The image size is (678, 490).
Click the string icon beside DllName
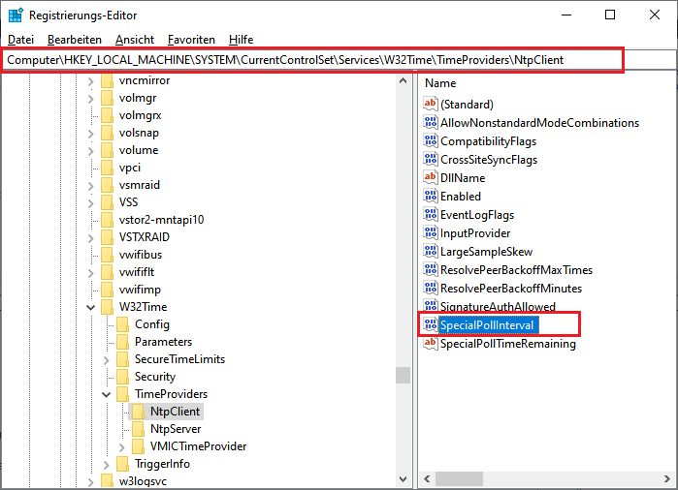[x=431, y=178]
